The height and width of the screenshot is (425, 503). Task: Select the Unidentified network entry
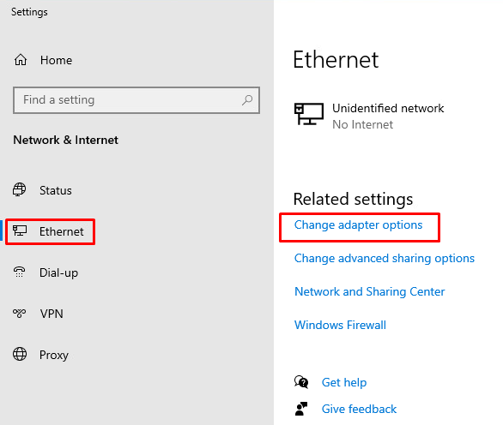[369, 116]
